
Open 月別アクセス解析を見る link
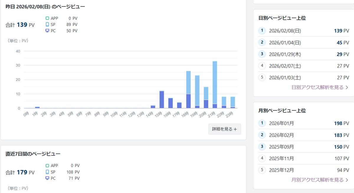320,180
